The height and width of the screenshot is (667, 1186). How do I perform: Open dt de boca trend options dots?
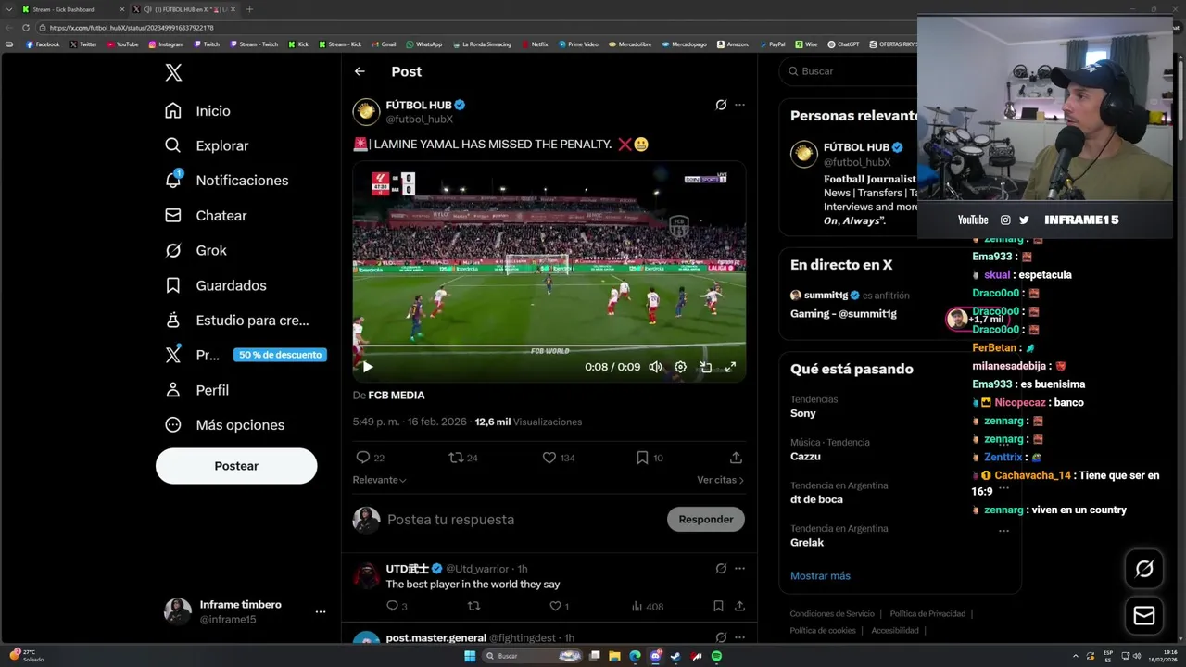click(x=1003, y=487)
